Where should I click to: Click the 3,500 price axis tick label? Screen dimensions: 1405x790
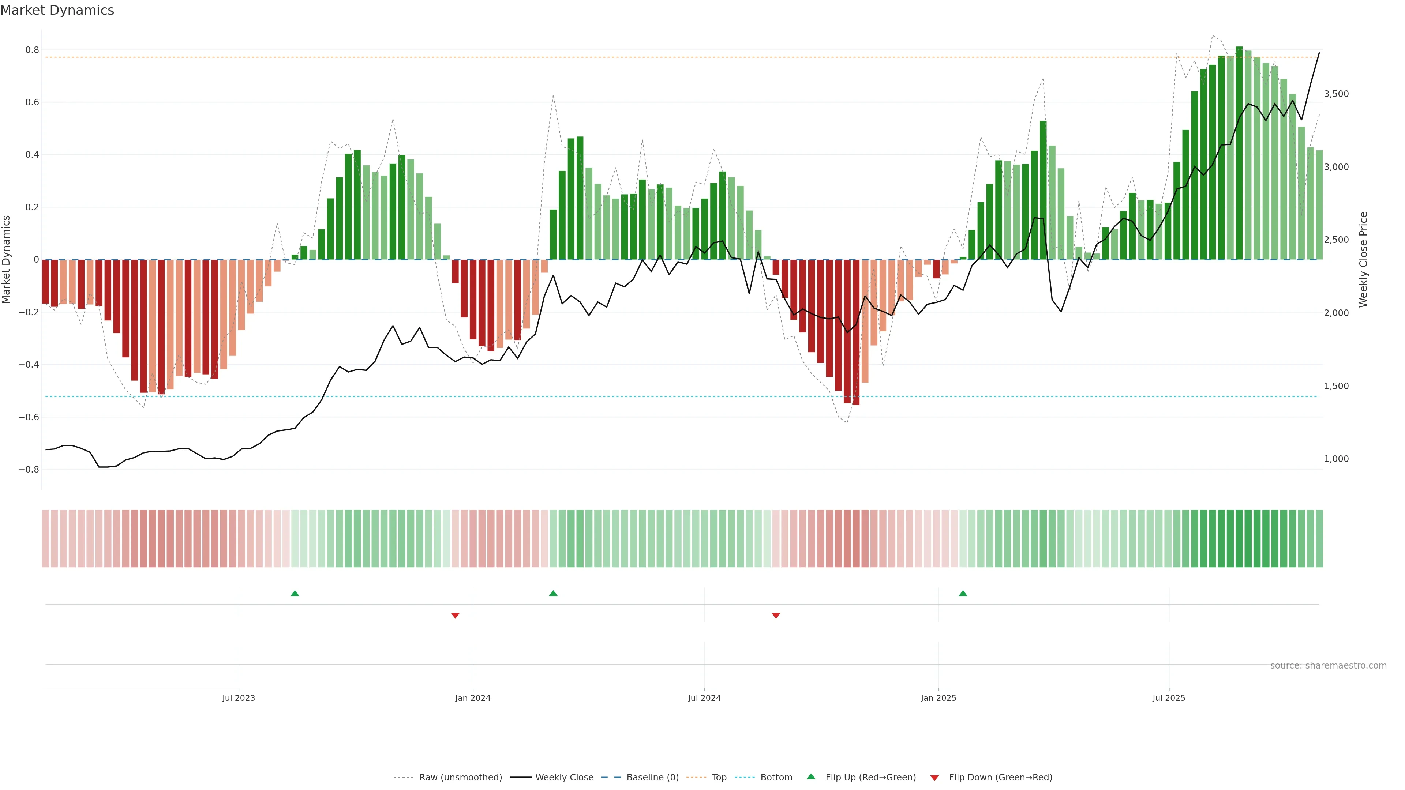(x=1336, y=94)
